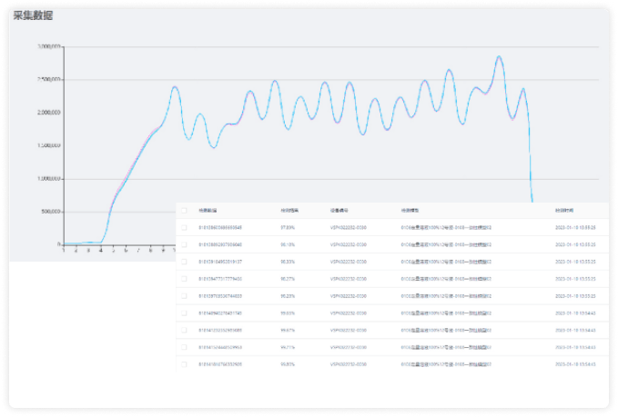Viewport: 618px width, 417px height.
Task: Tick the checkbox for the 99.71% row
Action: 184,347
